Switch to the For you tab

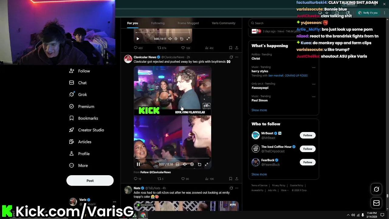(133, 23)
